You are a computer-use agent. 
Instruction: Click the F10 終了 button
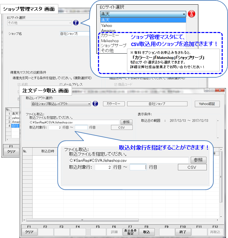pos(183,232)
